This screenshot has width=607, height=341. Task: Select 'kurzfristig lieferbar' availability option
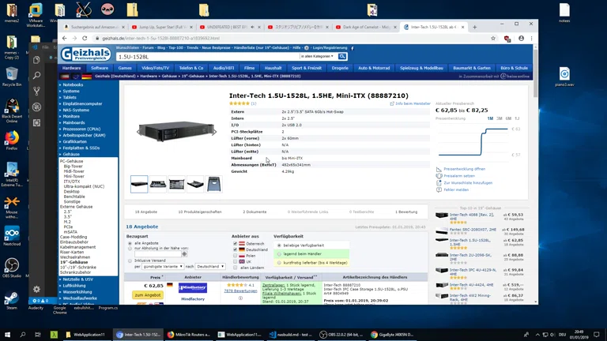279,263
